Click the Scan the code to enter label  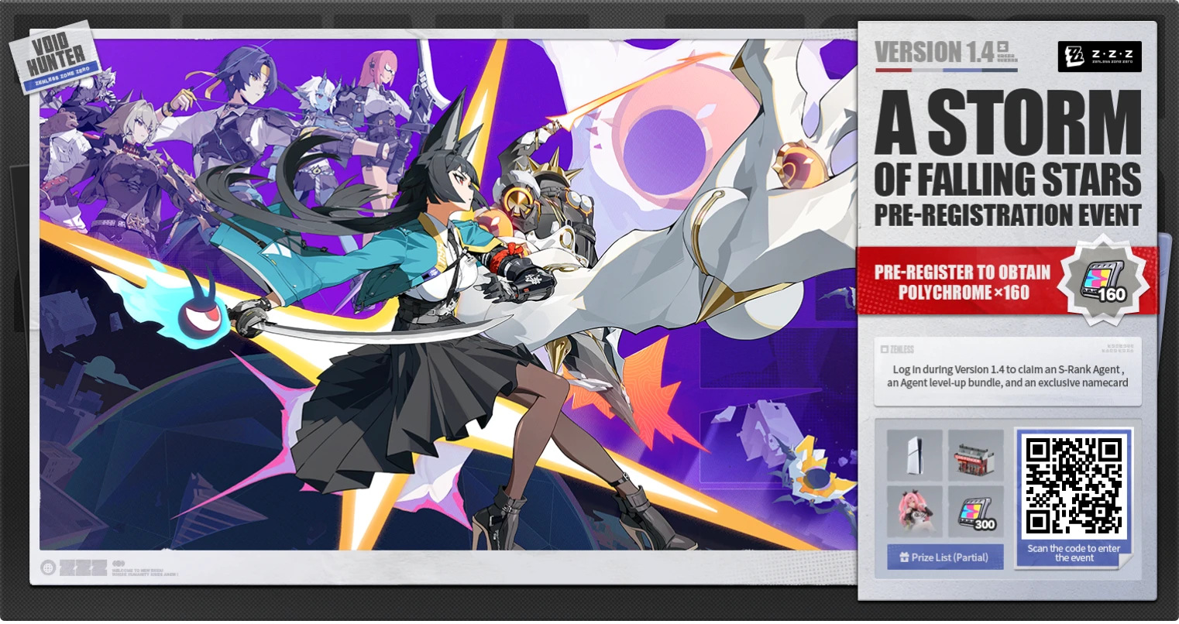coord(1073,553)
